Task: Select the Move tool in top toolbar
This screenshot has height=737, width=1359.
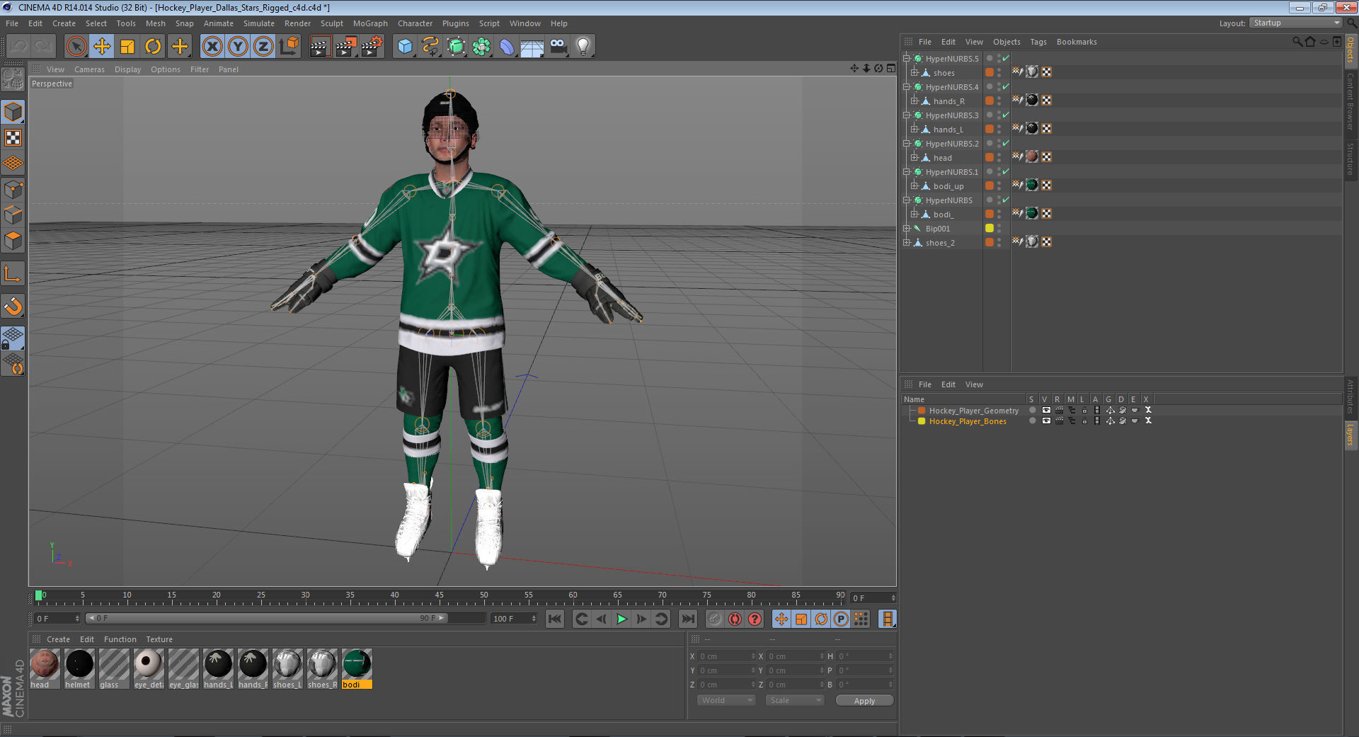Action: tap(102, 47)
